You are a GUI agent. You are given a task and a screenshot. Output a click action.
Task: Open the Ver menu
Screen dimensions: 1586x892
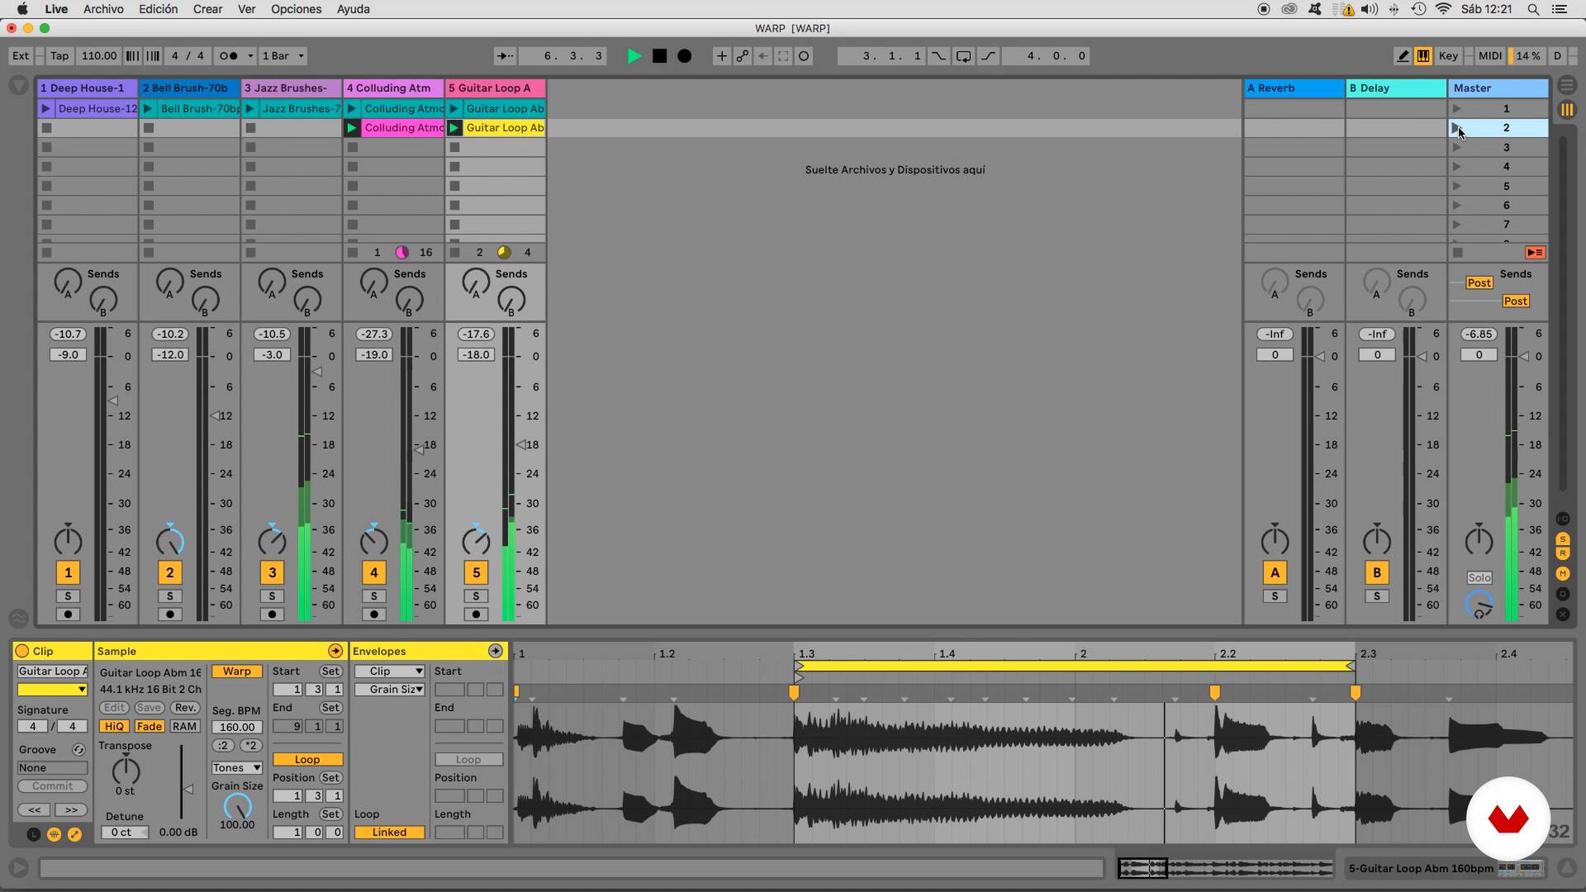tap(246, 9)
